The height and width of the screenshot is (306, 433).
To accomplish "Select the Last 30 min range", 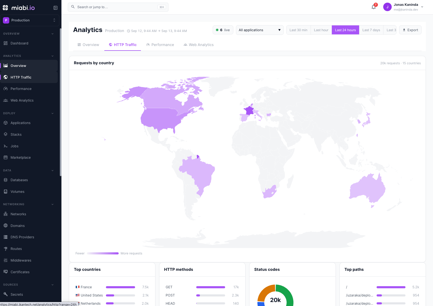I will click(x=298, y=30).
